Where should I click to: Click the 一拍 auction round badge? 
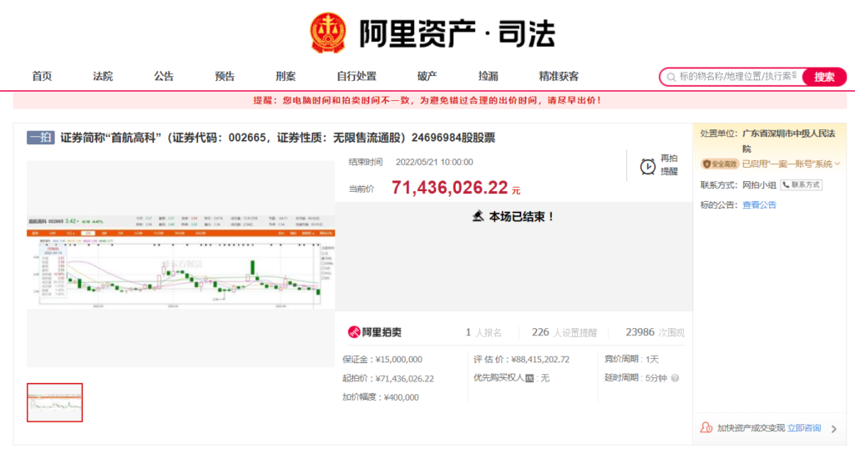click(x=41, y=138)
